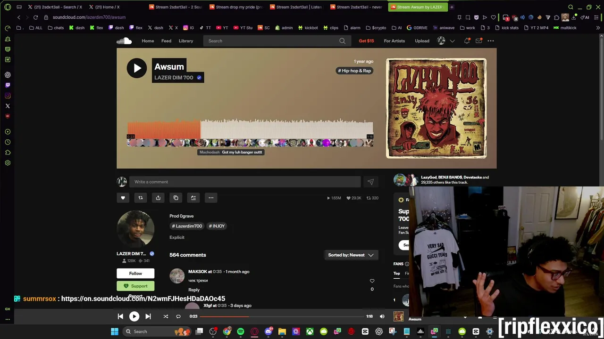Open Library in SoundCloud nav

tap(186, 41)
